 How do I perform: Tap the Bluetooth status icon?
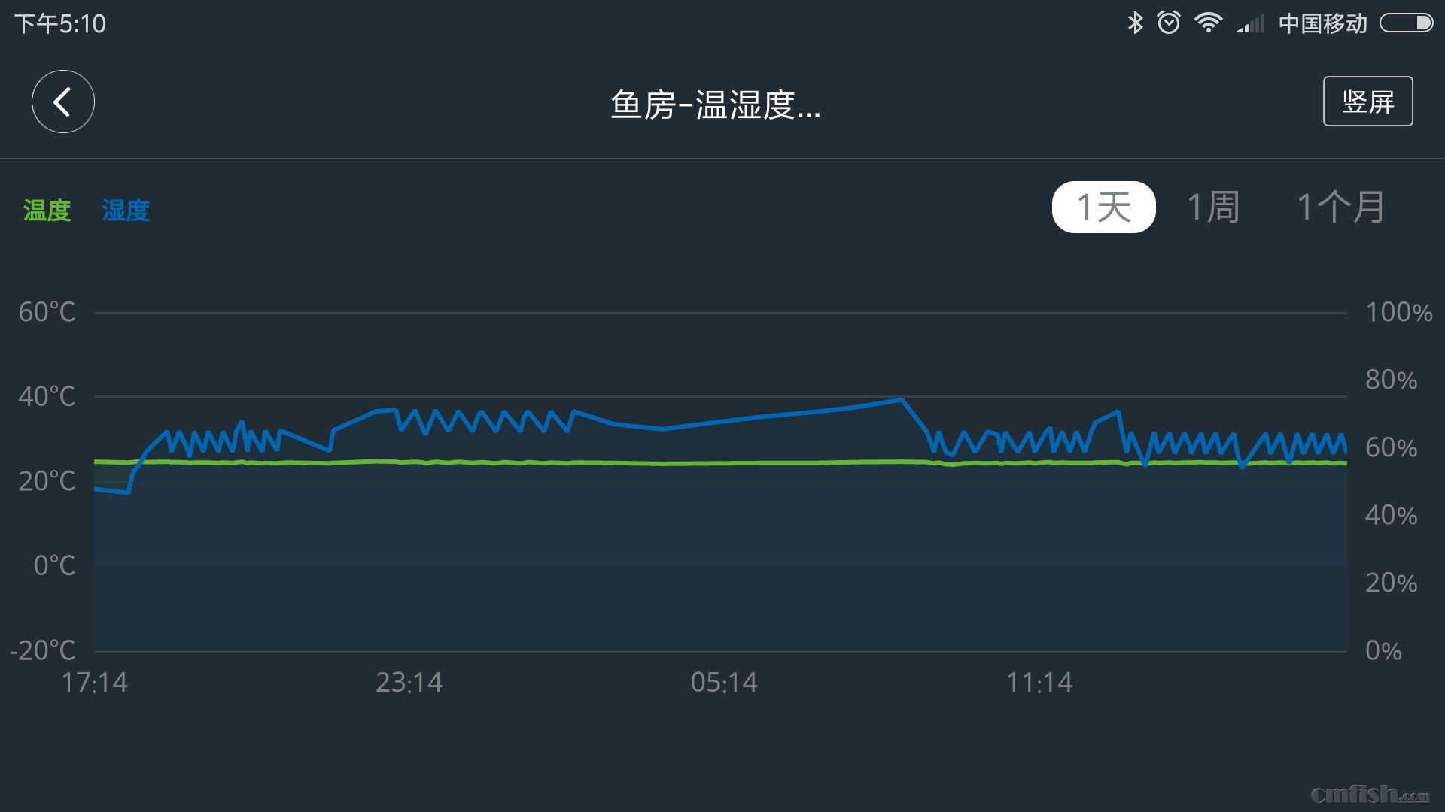1135,23
